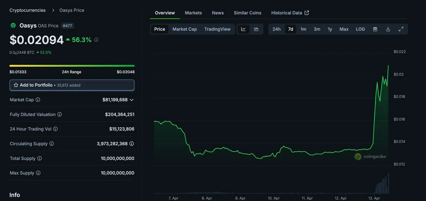
Task: Open the Historical Data external link icon
Action: click(x=307, y=13)
